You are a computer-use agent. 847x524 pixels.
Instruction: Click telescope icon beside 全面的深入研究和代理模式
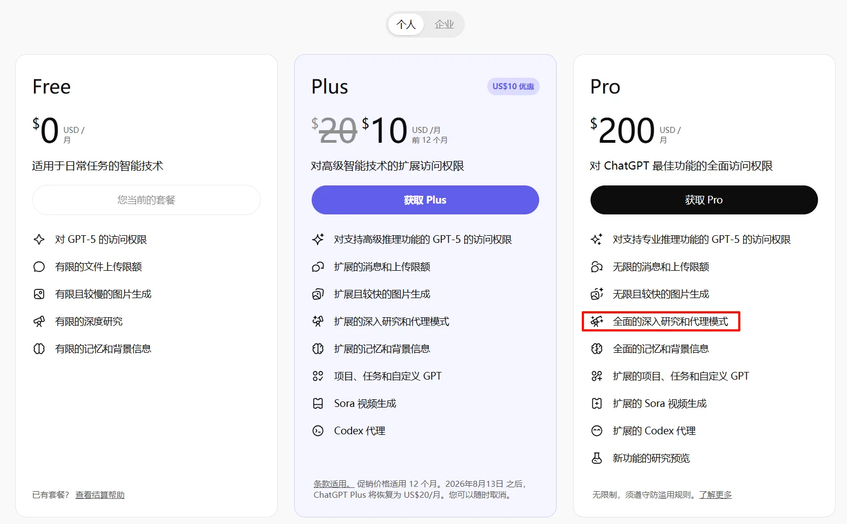(x=597, y=322)
